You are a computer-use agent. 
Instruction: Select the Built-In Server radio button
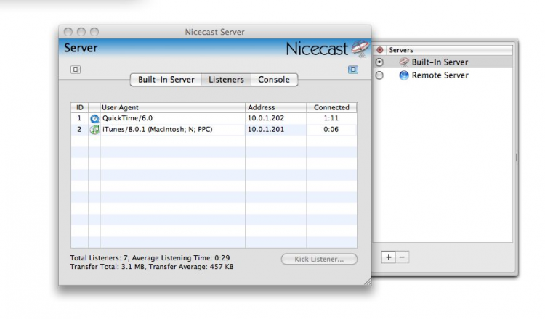pos(379,62)
